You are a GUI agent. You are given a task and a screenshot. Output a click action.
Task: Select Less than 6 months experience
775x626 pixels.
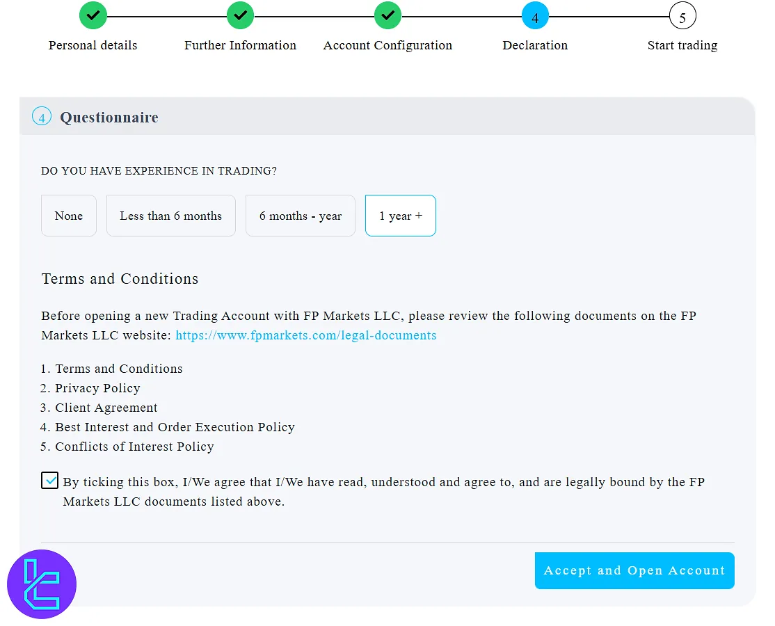point(171,216)
